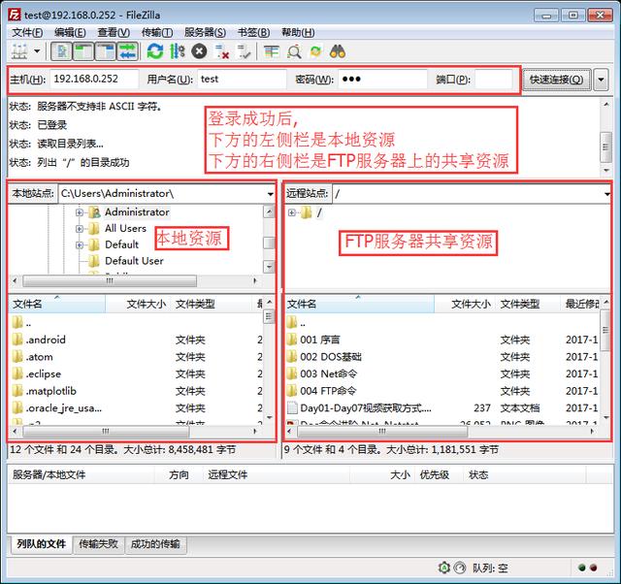Open the local site path dropdown
Screen dimensions: 621x584
click(270, 194)
